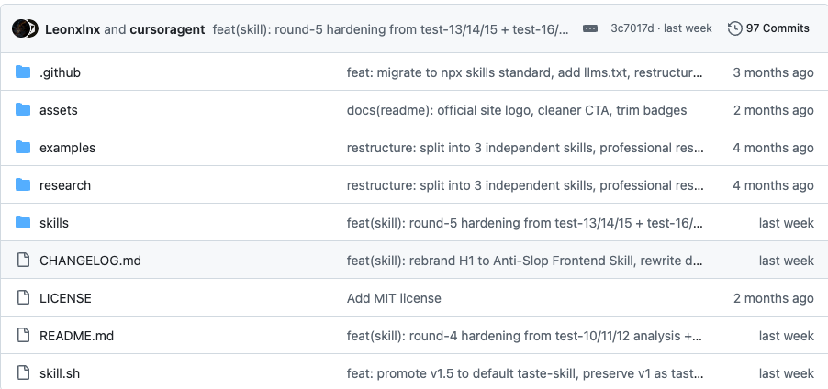Open 'promote v1.5 to default' commit

pos(525,373)
